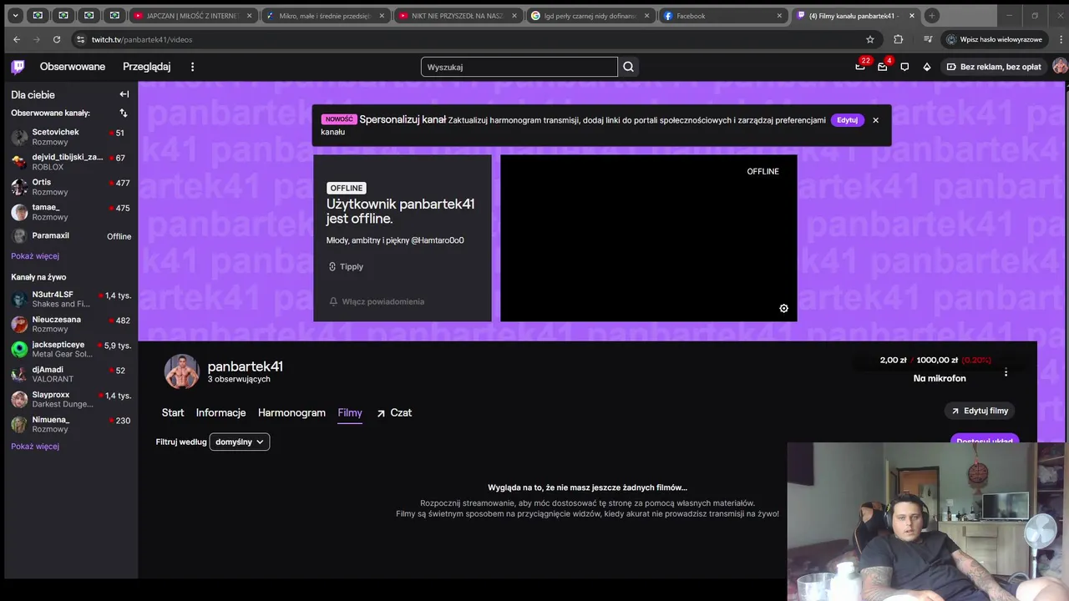Switch to the Harmonogram tab
The height and width of the screenshot is (601, 1069).
(x=291, y=412)
